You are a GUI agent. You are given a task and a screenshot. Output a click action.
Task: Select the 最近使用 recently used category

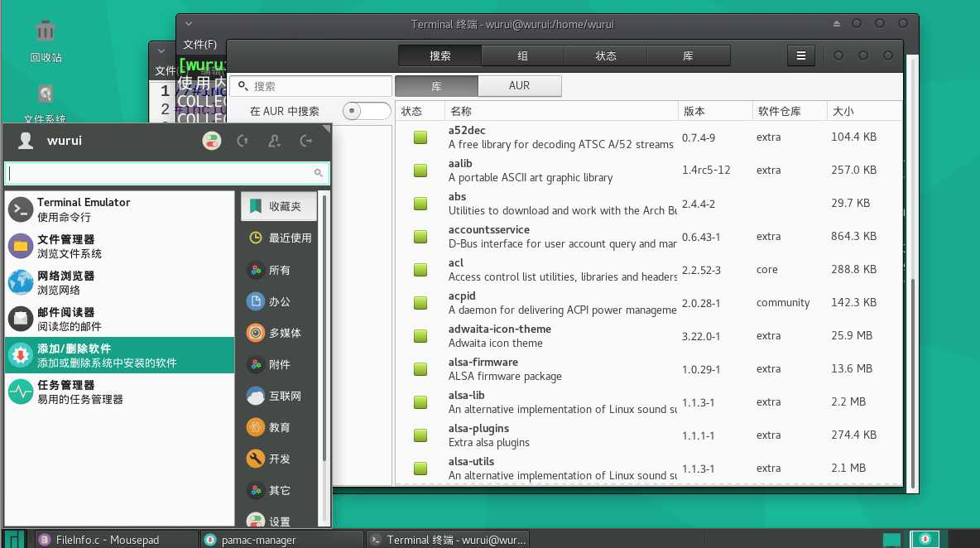click(279, 238)
